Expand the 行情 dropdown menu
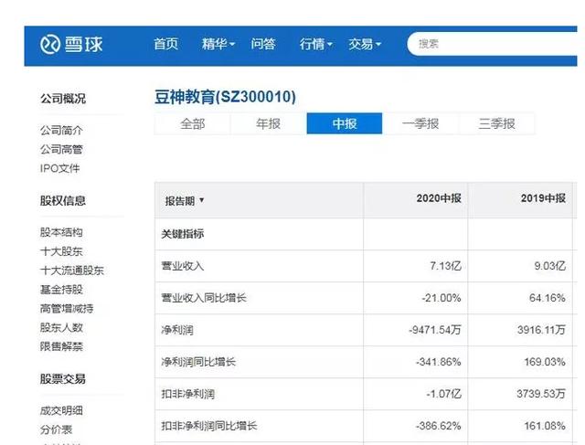Viewport: 585px width, 445px height. pos(315,44)
